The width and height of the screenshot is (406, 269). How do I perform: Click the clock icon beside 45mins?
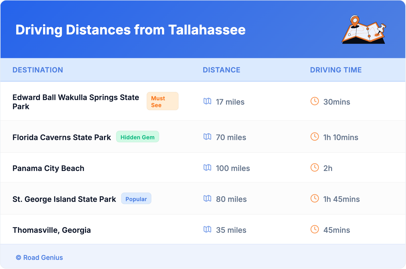[x=315, y=229]
